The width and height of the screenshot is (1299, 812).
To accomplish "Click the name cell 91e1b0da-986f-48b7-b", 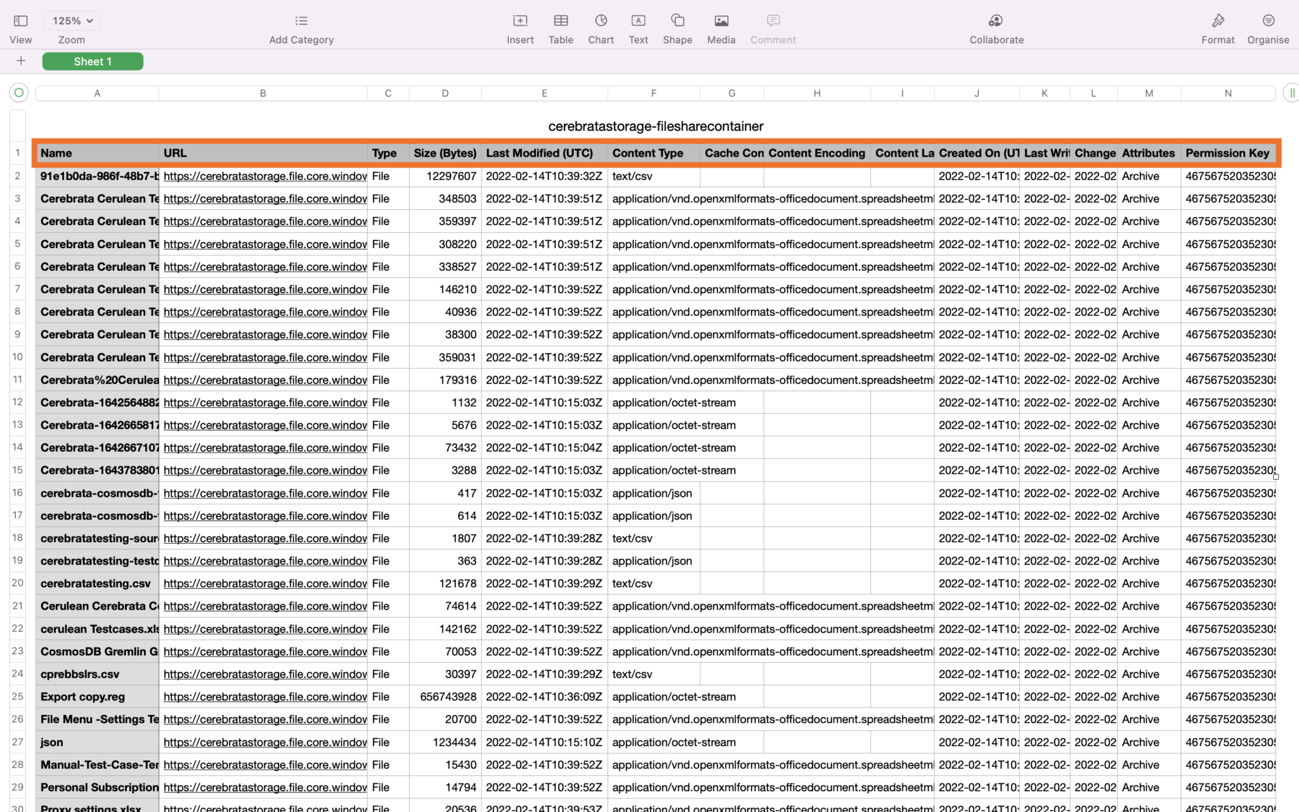I will [97, 176].
